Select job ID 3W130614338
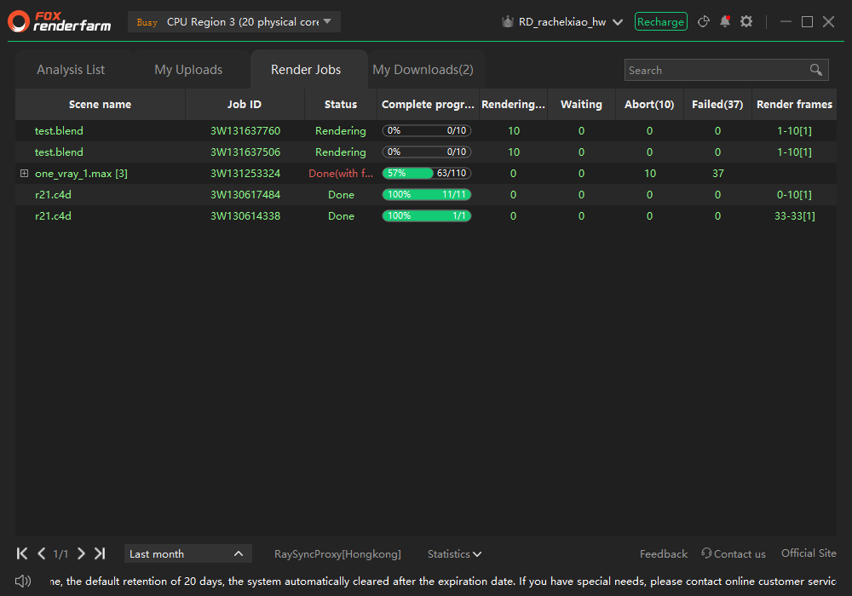The height and width of the screenshot is (596, 852). 245,215
